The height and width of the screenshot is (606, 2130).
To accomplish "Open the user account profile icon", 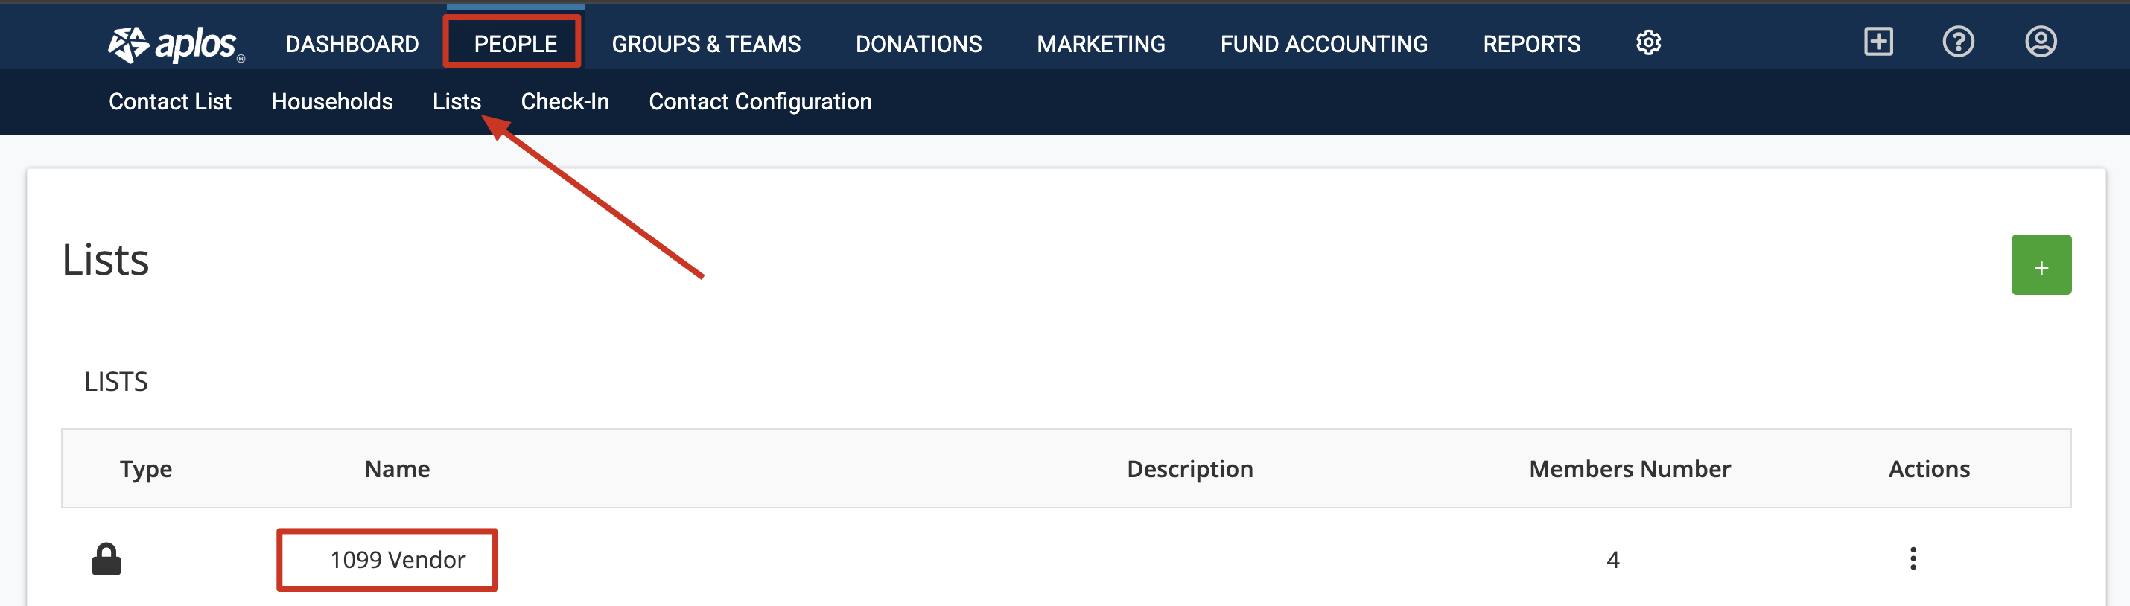I will coord(2040,42).
